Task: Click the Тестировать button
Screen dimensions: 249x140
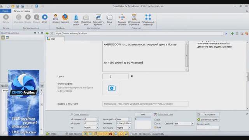Action: pos(208,114)
